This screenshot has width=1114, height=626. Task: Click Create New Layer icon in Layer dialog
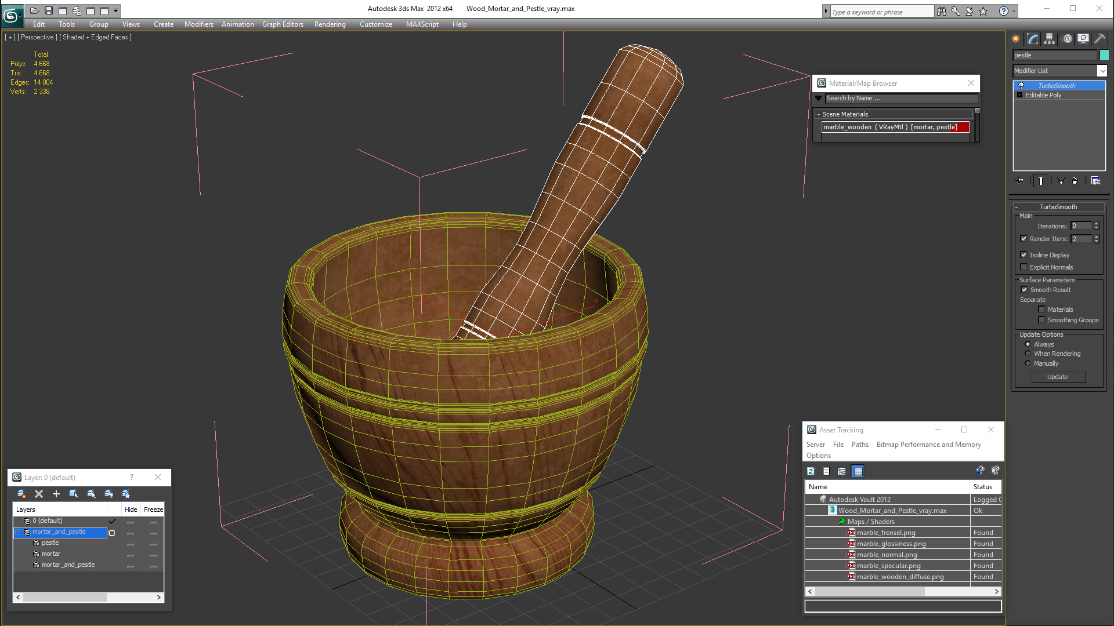pos(21,494)
